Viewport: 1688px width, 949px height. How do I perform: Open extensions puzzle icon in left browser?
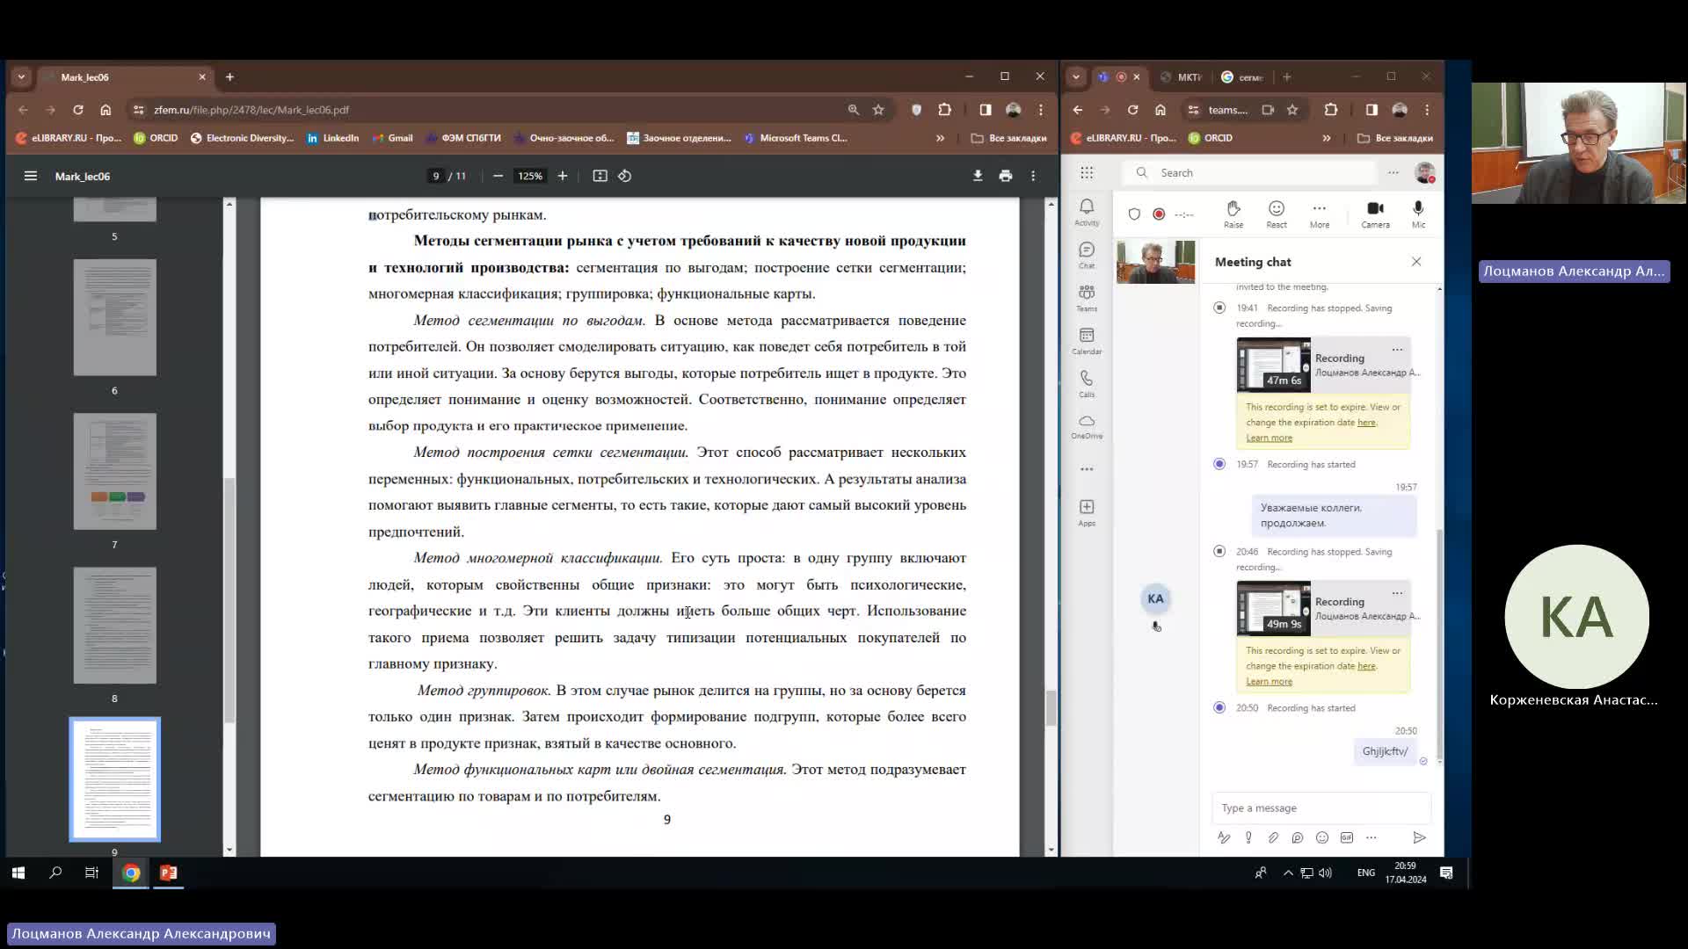945,110
